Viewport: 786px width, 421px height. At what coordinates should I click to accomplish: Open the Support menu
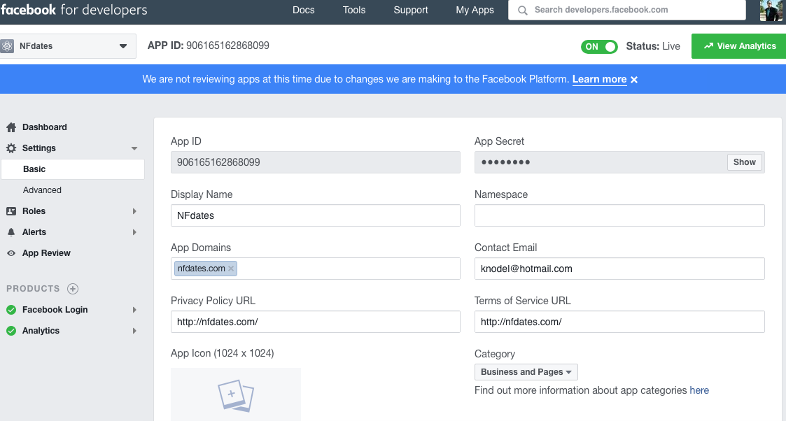pyautogui.click(x=411, y=10)
